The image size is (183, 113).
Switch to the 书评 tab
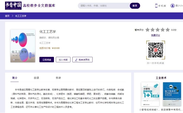(58, 78)
